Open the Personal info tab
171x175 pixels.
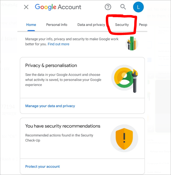point(57,25)
